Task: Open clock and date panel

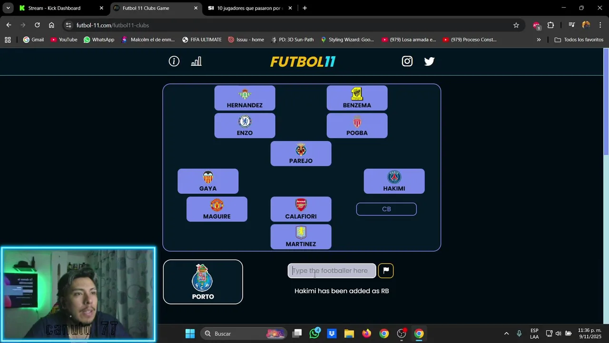Action: tap(589, 333)
